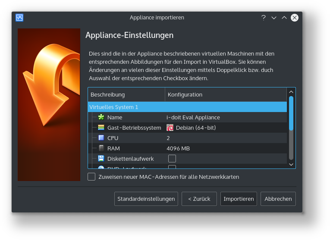330x240 pixels.
Task: Click the floppy disk Diskettenlaufwerk icon
Action: pos(101,159)
